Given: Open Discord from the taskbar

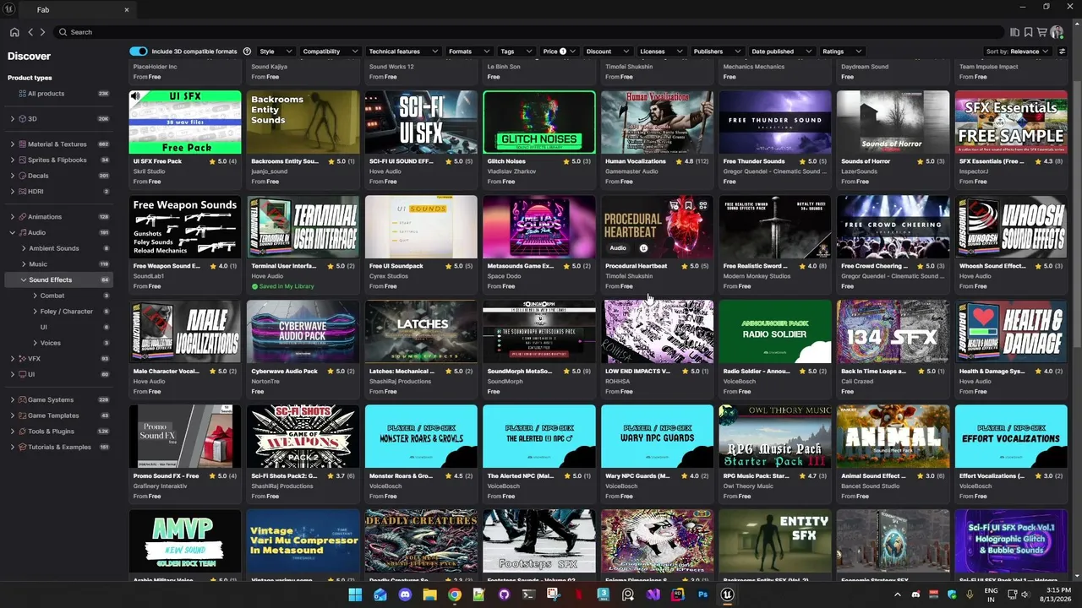Looking at the screenshot, I should click(405, 594).
